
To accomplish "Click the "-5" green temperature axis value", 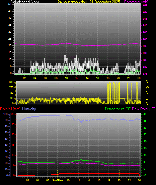I will [145, 175].
